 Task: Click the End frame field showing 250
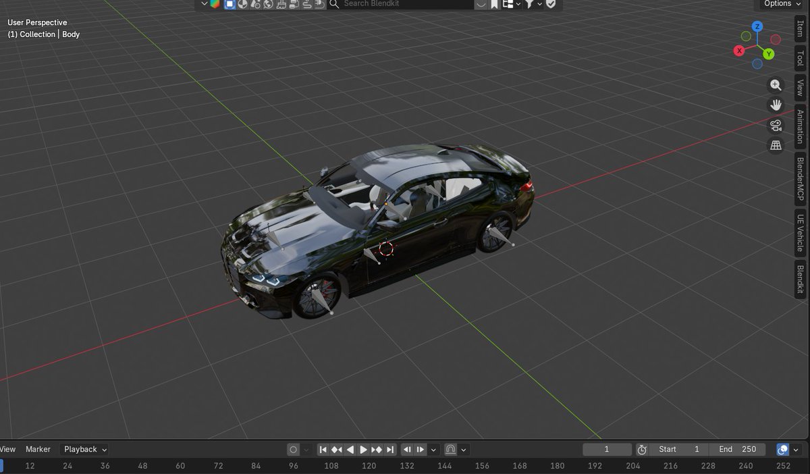pos(737,450)
